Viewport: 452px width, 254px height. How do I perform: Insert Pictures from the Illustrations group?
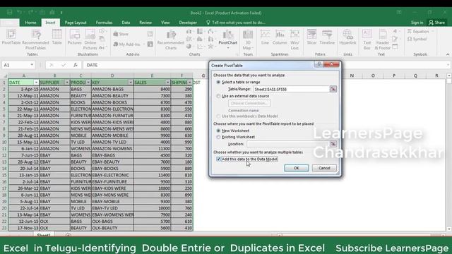coord(74,37)
